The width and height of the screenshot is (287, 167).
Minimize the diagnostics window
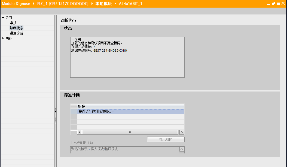click(268, 4)
